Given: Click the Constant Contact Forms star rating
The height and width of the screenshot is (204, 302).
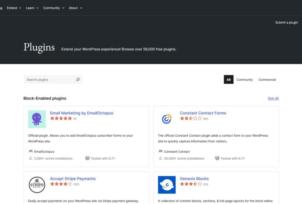Looking at the screenshot, I should coord(191,118).
